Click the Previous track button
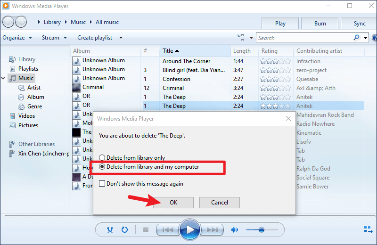Viewport: 377px width, 245px height. (x=168, y=230)
